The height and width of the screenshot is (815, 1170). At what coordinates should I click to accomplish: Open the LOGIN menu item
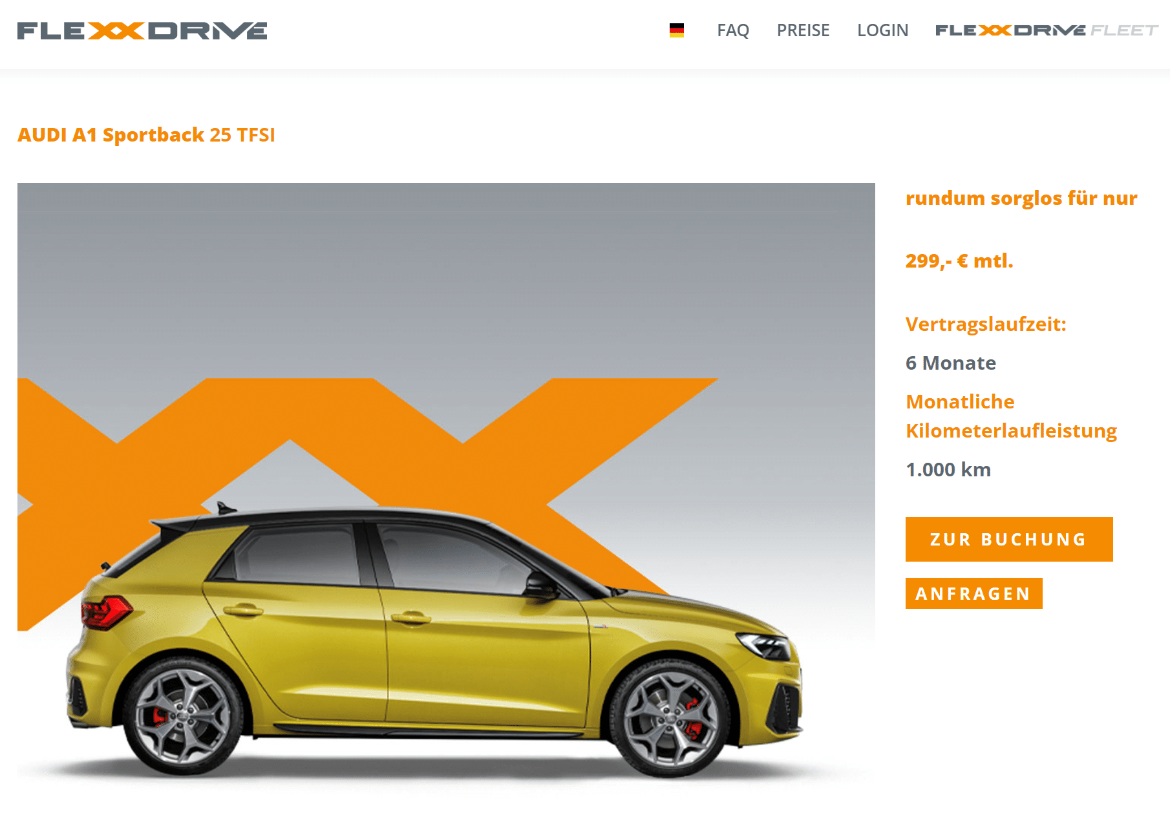tap(882, 30)
